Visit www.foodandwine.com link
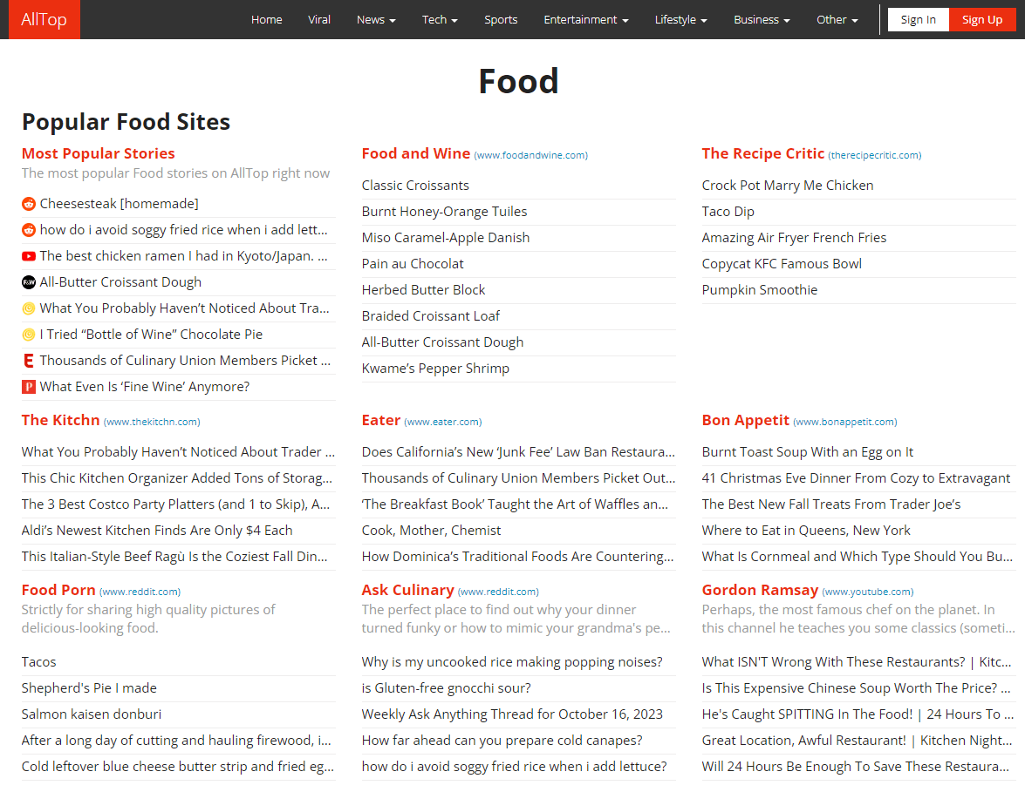This screenshot has width=1025, height=792. pyautogui.click(x=530, y=155)
